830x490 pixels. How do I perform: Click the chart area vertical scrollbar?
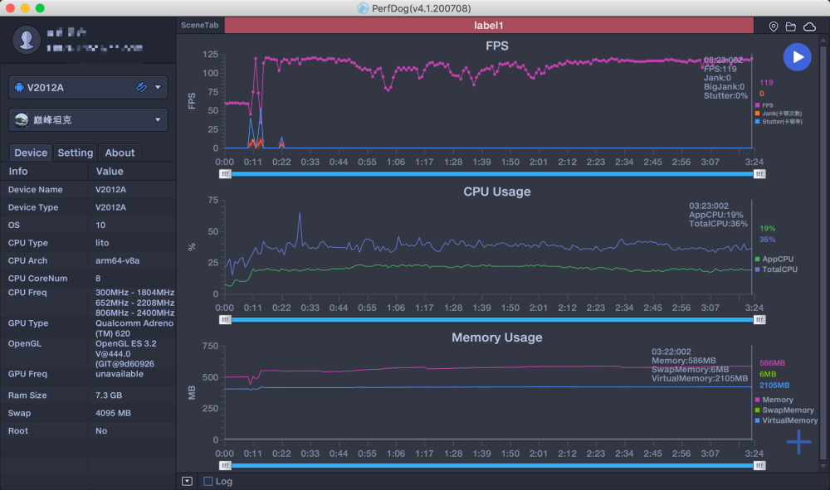[823, 253]
